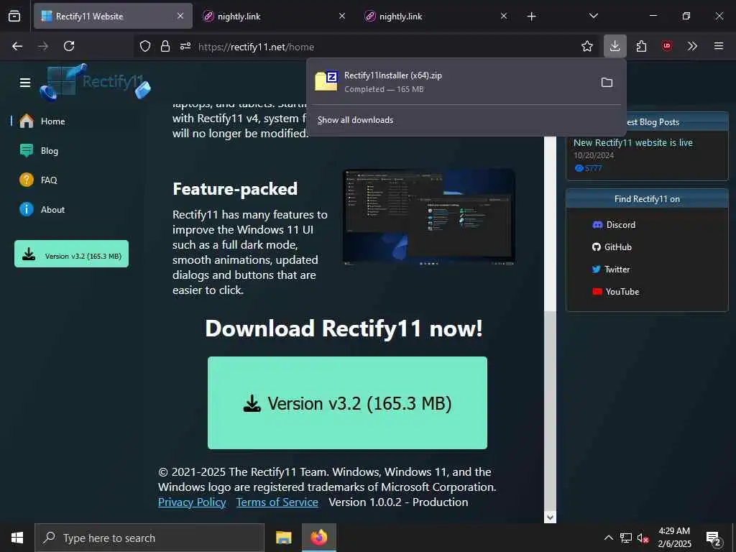This screenshot has height=552, width=736.
Task: Show hidden system tray icons
Action: coord(608,538)
